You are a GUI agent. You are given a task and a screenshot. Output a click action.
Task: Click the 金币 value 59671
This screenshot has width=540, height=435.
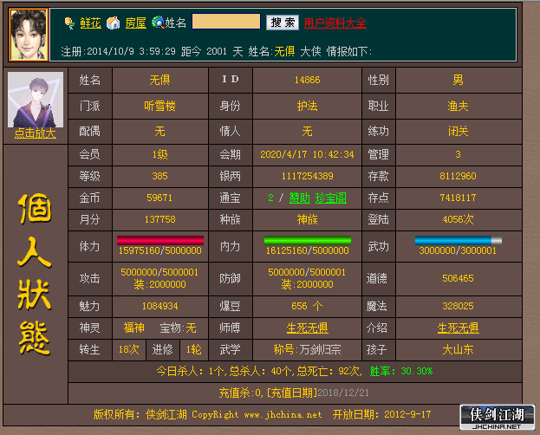pos(159,198)
